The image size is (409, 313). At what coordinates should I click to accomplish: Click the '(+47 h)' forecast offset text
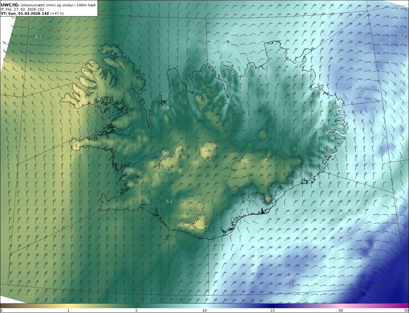[x=57, y=13]
